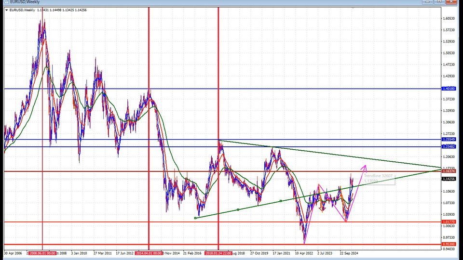Click the 1.57230 price axis label
Viewport: 463px width, 260px height.
[x=449, y=30]
